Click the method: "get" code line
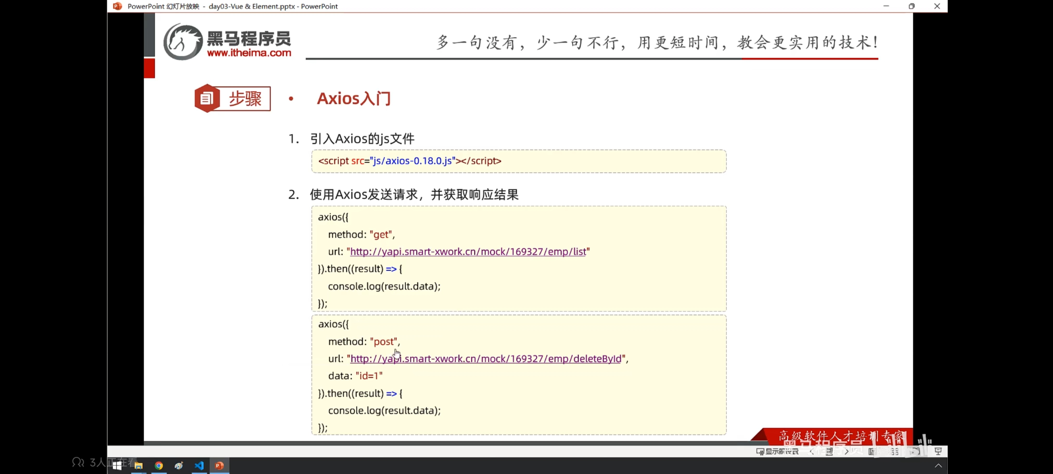The height and width of the screenshot is (474, 1053). tap(361, 234)
